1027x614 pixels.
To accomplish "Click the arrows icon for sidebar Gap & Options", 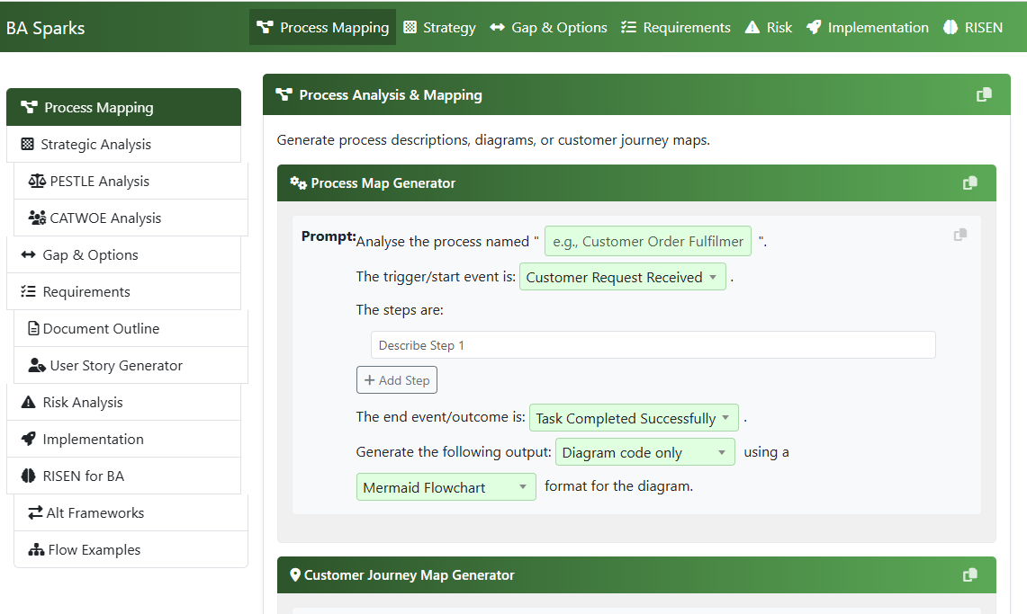I will coord(28,254).
